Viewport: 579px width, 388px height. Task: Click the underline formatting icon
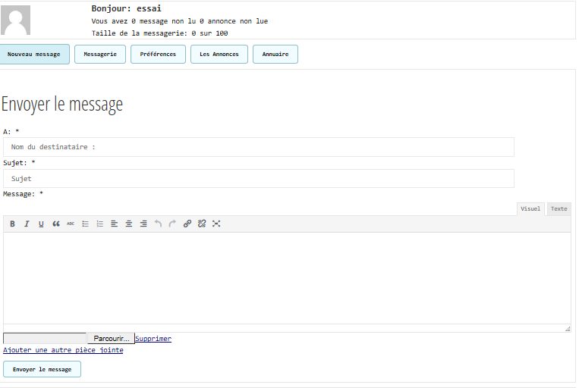41,224
